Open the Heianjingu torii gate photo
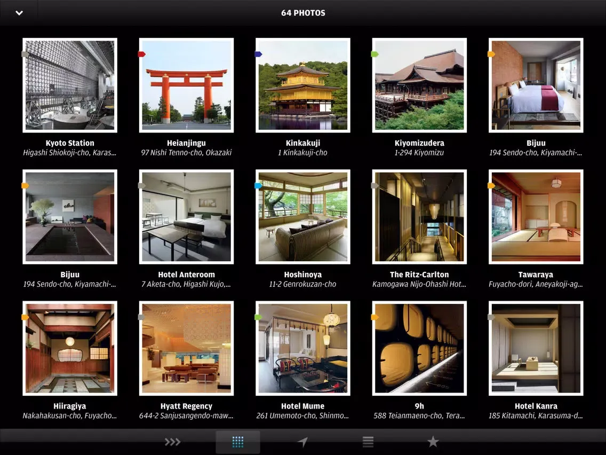Viewport: 606px width, 455px height. click(x=186, y=85)
